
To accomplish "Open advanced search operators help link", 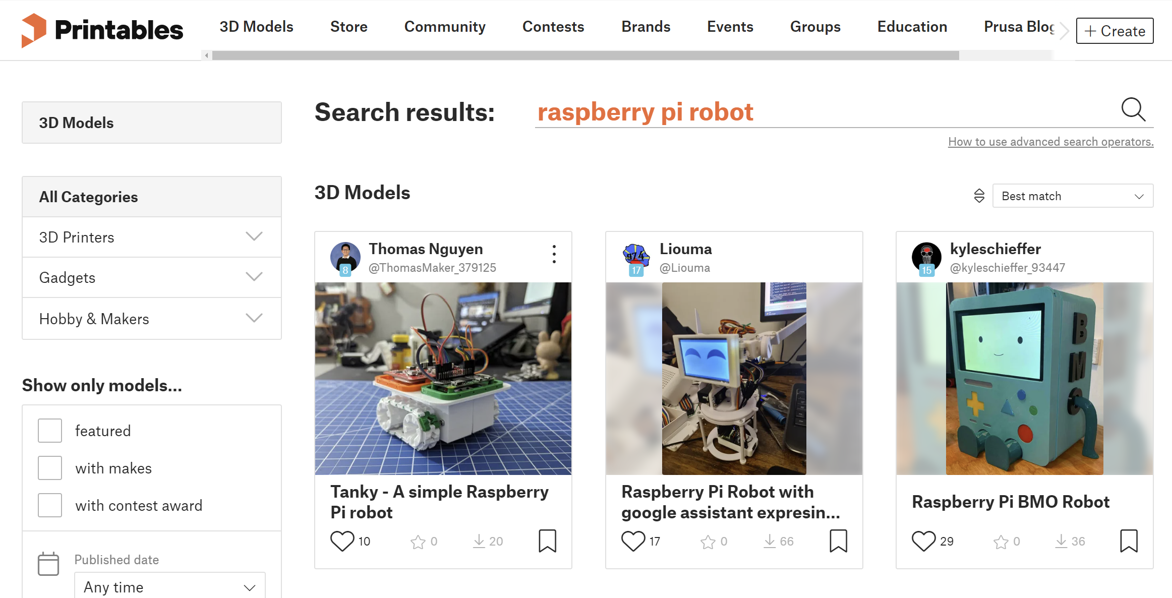I will pos(1050,142).
